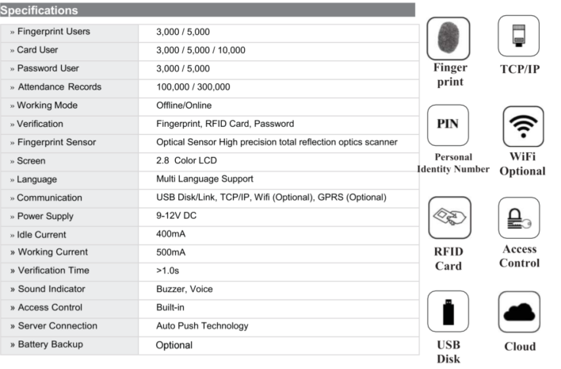Select the Cloud icon
This screenshot has width=561, height=369.
point(519,312)
